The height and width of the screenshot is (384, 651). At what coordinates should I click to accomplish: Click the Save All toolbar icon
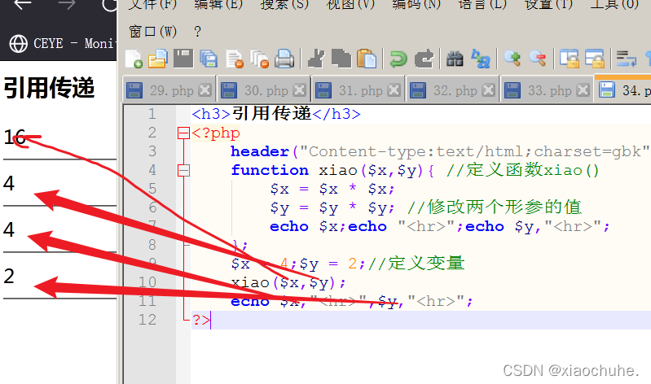(x=209, y=59)
